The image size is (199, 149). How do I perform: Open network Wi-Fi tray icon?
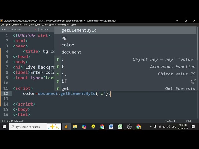[x=160, y=127]
